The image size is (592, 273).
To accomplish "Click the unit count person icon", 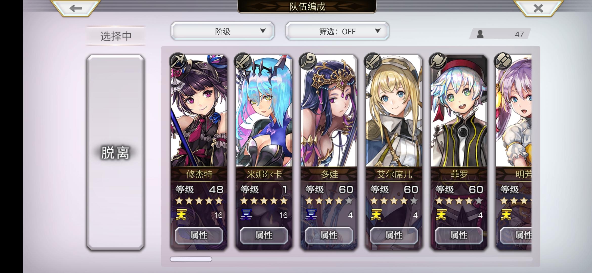I will 480,34.
